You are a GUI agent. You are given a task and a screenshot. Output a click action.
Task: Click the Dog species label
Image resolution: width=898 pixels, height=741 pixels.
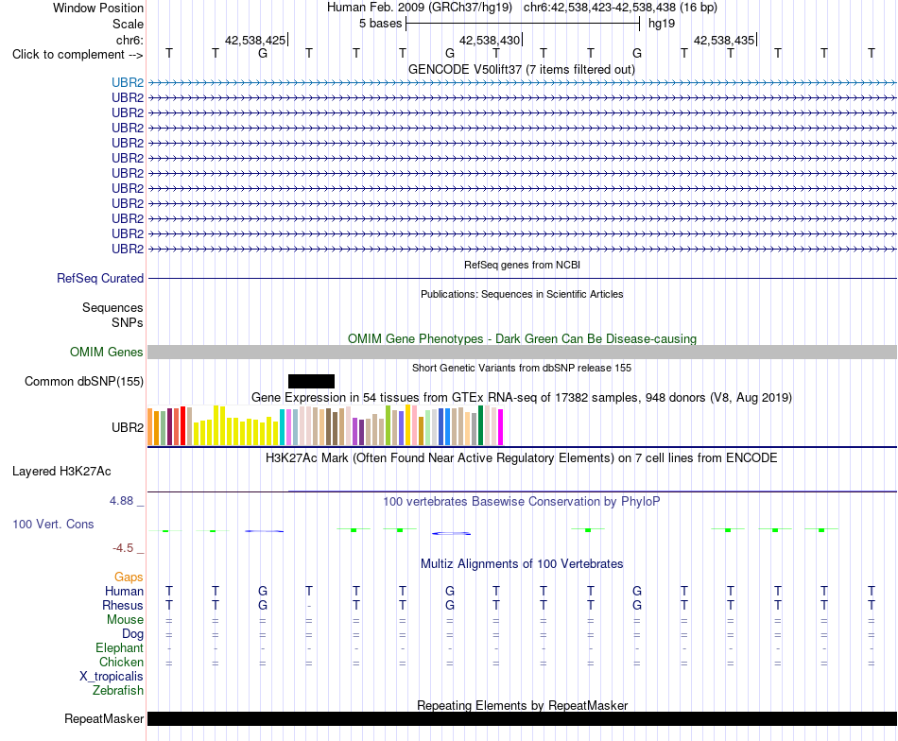[132, 634]
